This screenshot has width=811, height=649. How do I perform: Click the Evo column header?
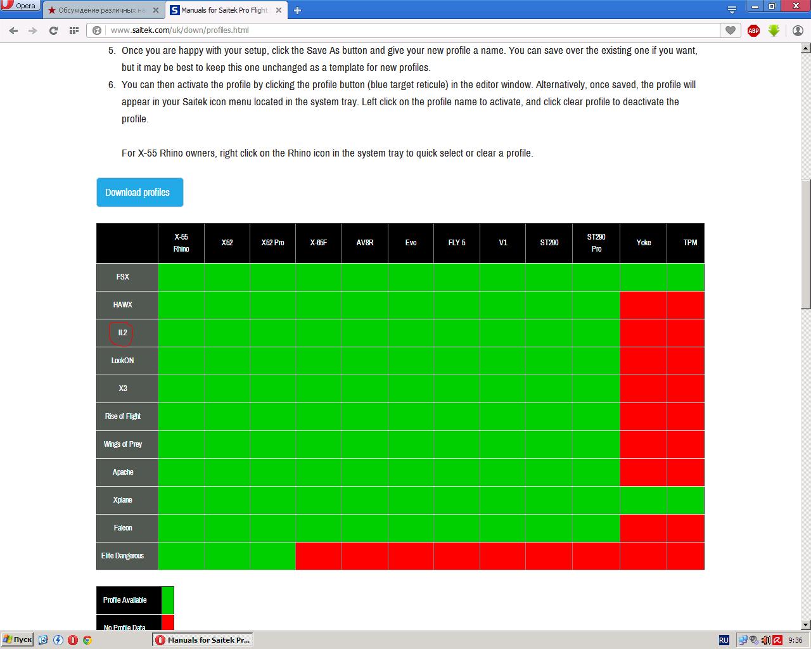pyautogui.click(x=411, y=243)
